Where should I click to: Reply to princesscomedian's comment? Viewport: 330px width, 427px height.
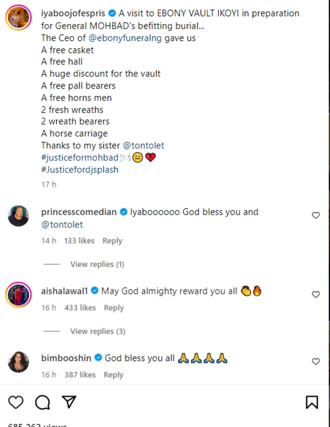point(112,241)
